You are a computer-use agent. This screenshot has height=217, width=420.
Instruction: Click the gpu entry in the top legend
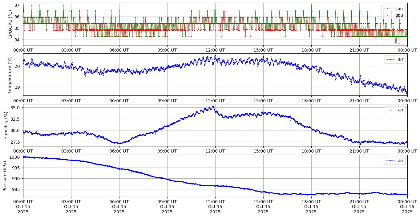(399, 15)
